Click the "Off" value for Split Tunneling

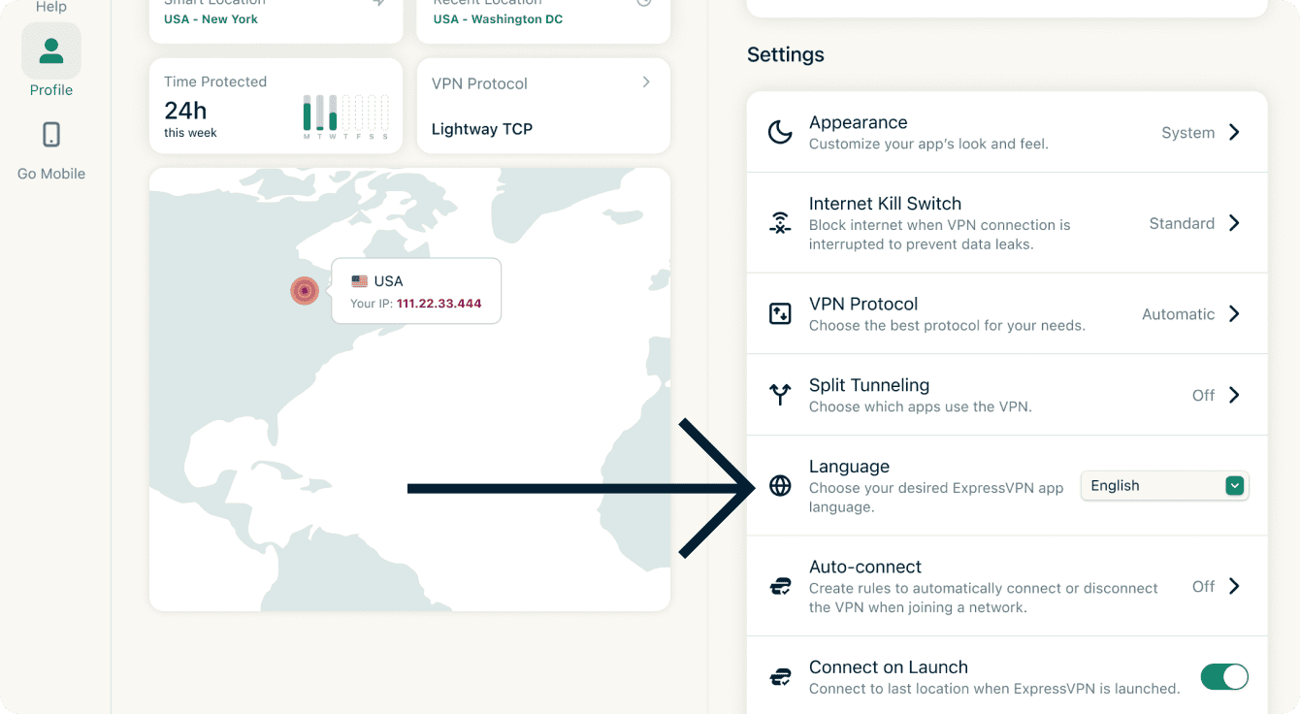coord(1203,395)
